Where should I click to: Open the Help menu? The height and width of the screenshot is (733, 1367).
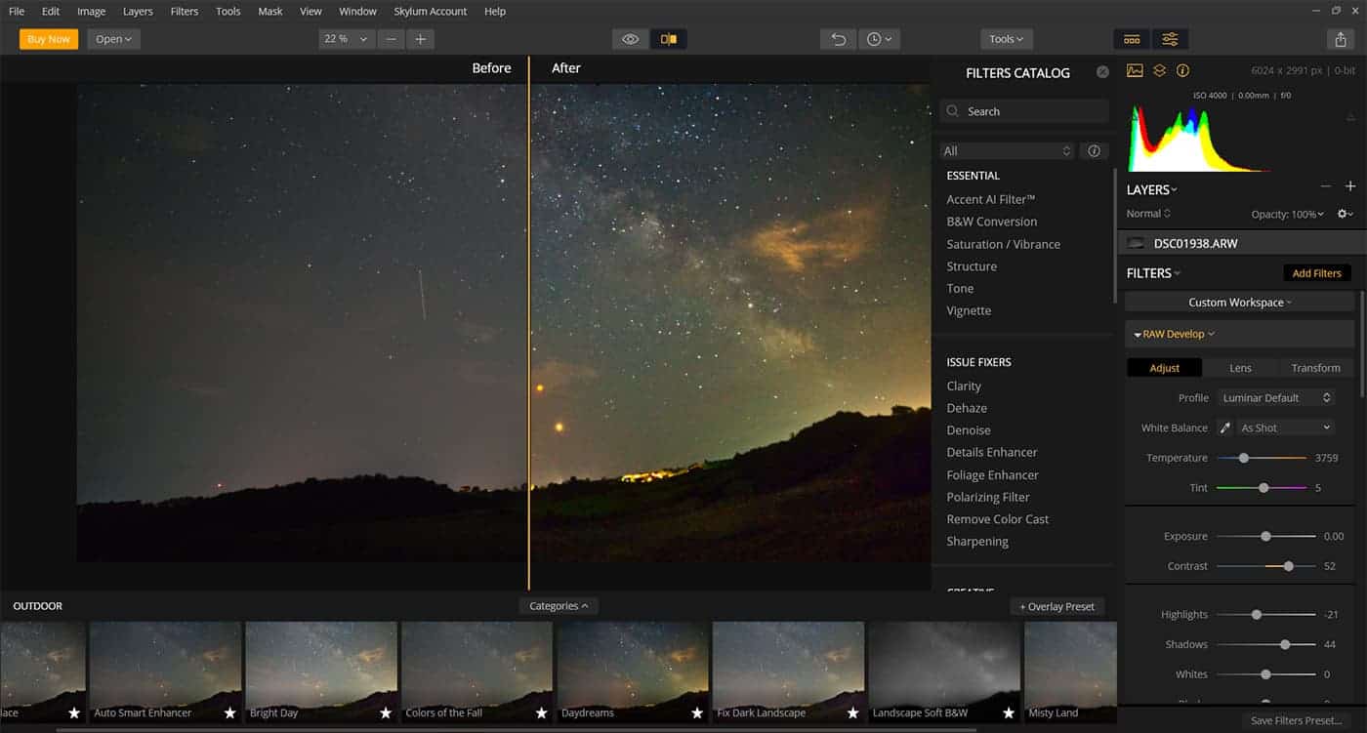pyautogui.click(x=495, y=11)
